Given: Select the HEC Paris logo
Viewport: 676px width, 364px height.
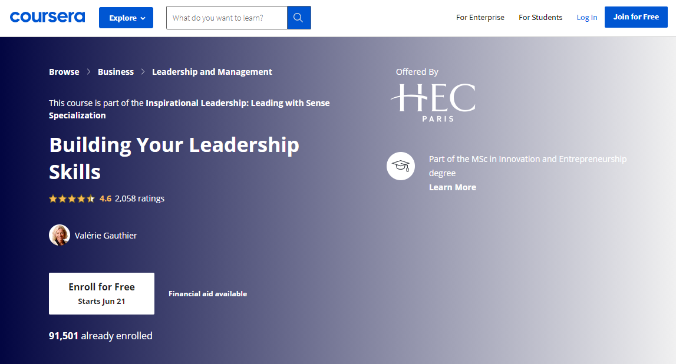Looking at the screenshot, I should [x=432, y=101].
